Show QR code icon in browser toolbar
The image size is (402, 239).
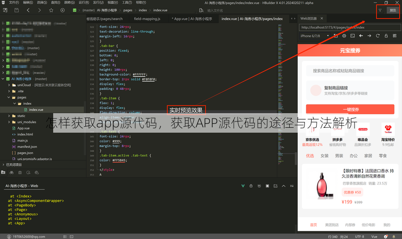395,36
